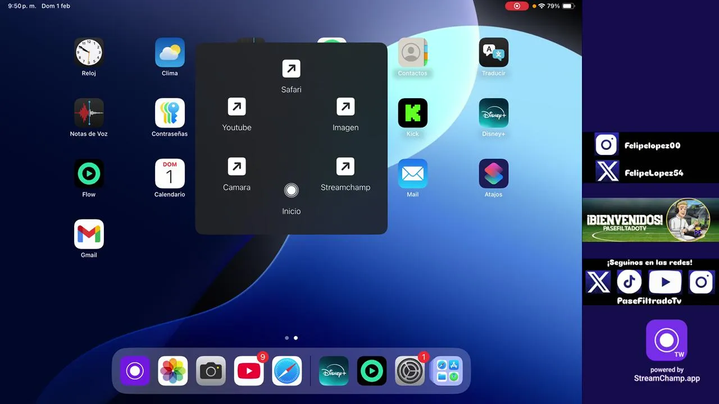
Task: Open Safari compass icon in dock
Action: pyautogui.click(x=287, y=371)
